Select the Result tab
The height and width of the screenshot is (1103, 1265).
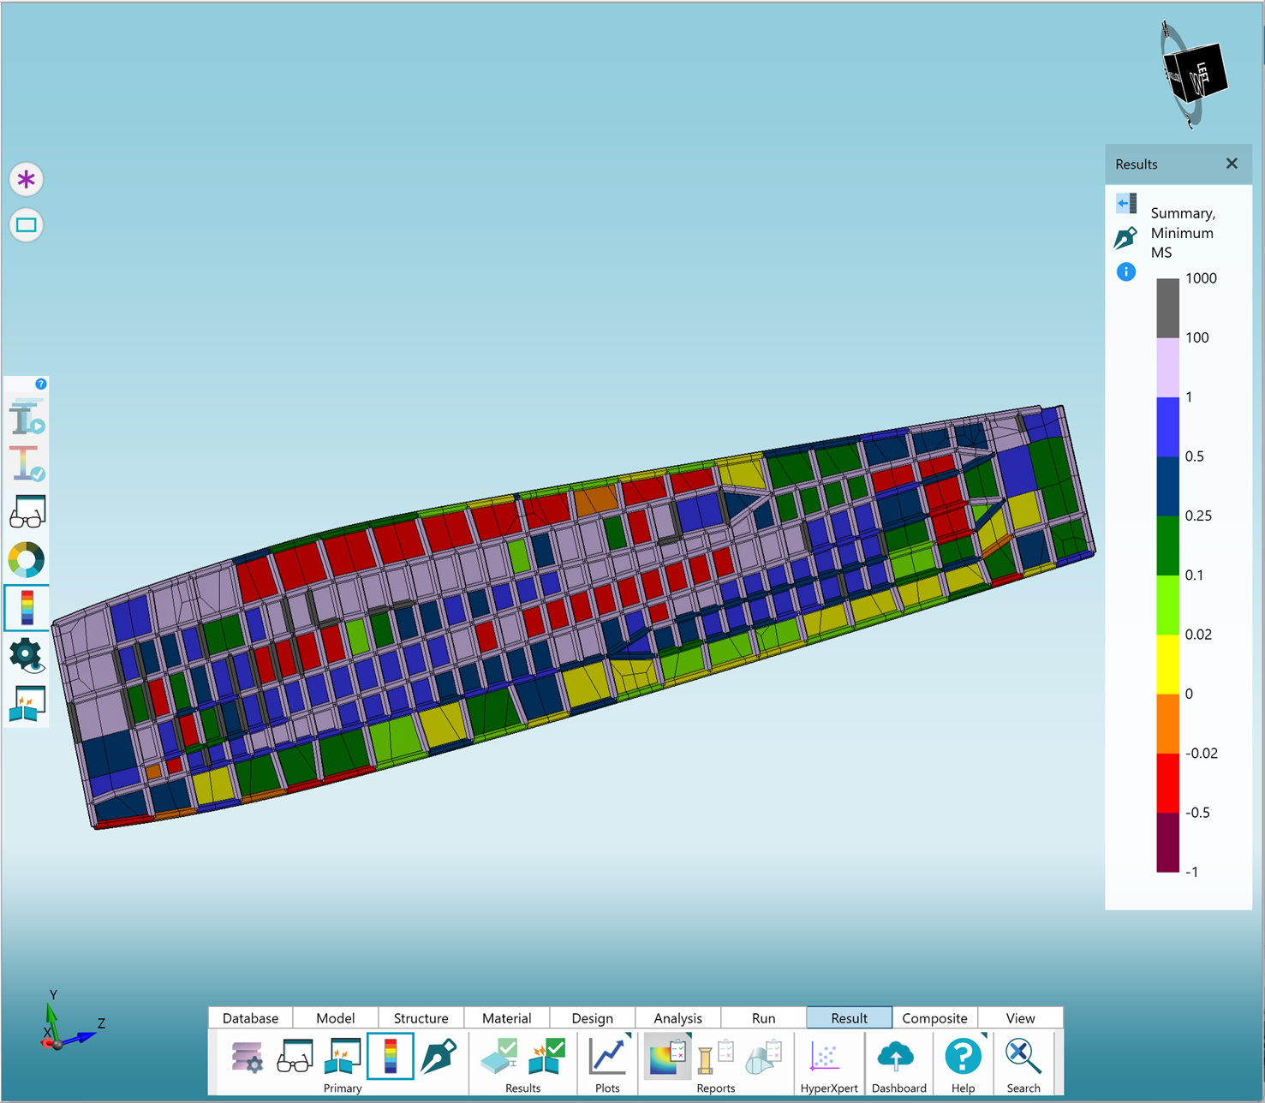click(x=850, y=1017)
